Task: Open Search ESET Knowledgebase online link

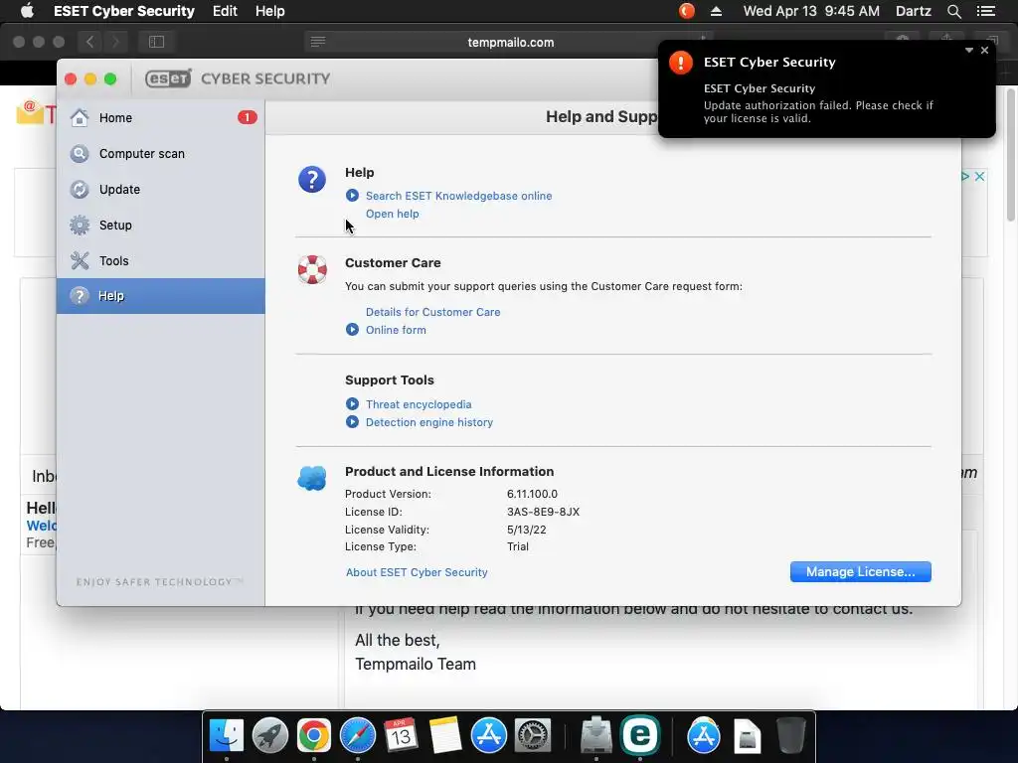Action: pyautogui.click(x=458, y=196)
